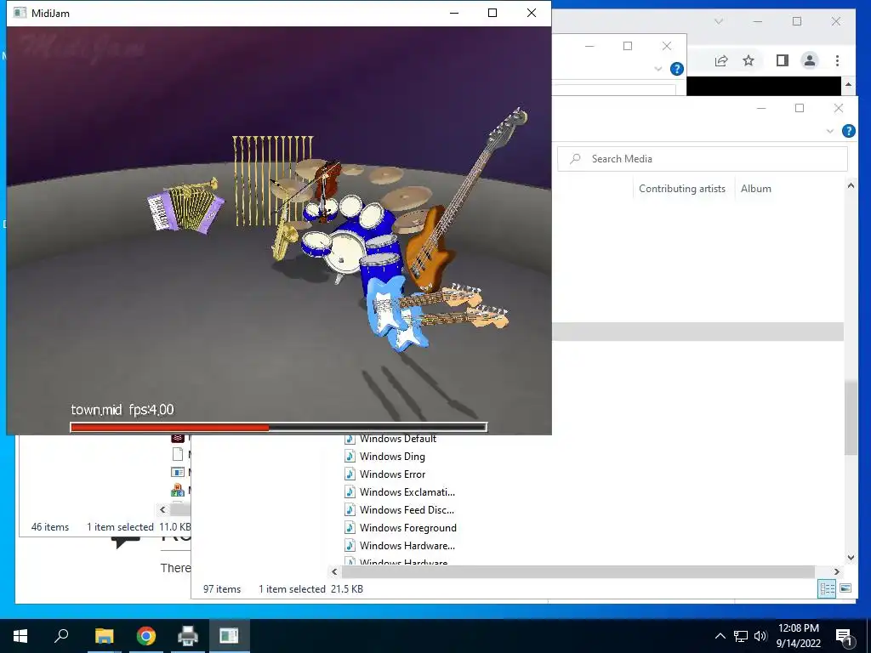Open Help in the middle Explorer window
This screenshot has width=871, height=653.
(676, 69)
